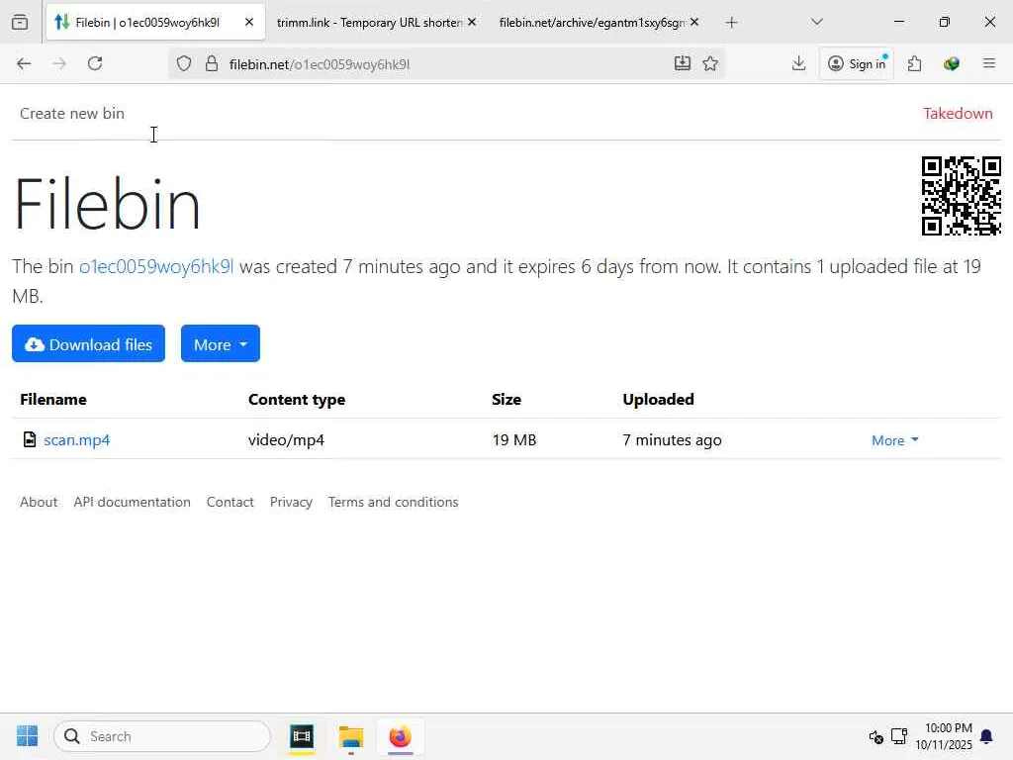Click the video/mp4 content type cell
Viewport: 1013px width, 760px height.
[286, 440]
